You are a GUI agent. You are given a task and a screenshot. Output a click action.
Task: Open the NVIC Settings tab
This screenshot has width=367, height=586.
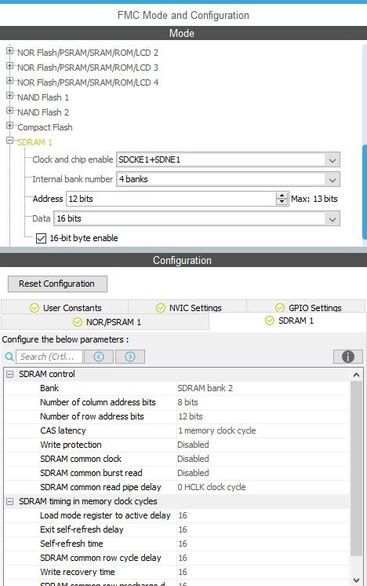coord(187,307)
